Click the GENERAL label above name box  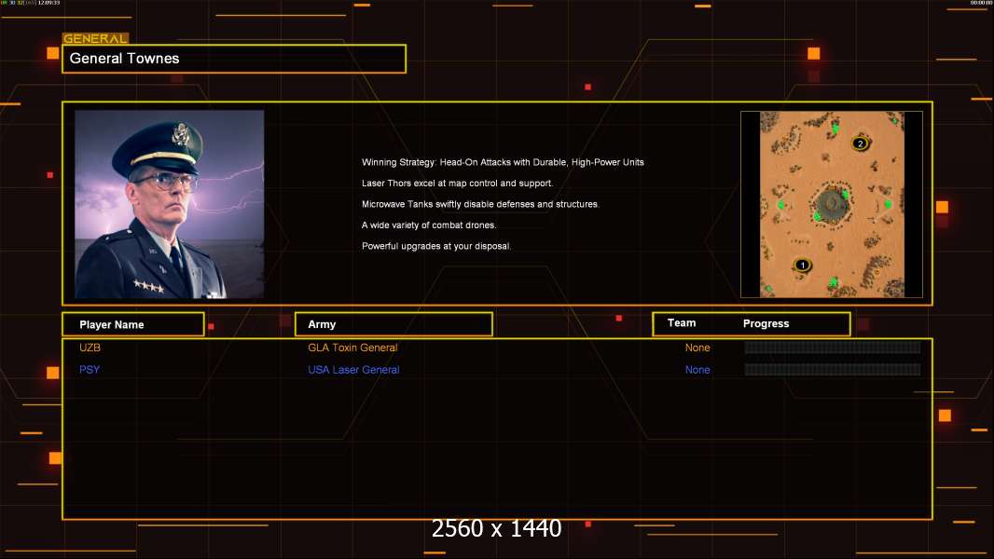(95, 38)
